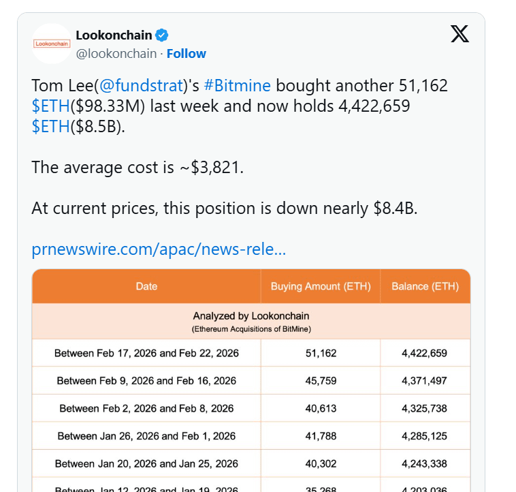Click the 4,325,738 balance cell
Image resolution: width=516 pixels, height=492 pixels.
pyautogui.click(x=425, y=409)
